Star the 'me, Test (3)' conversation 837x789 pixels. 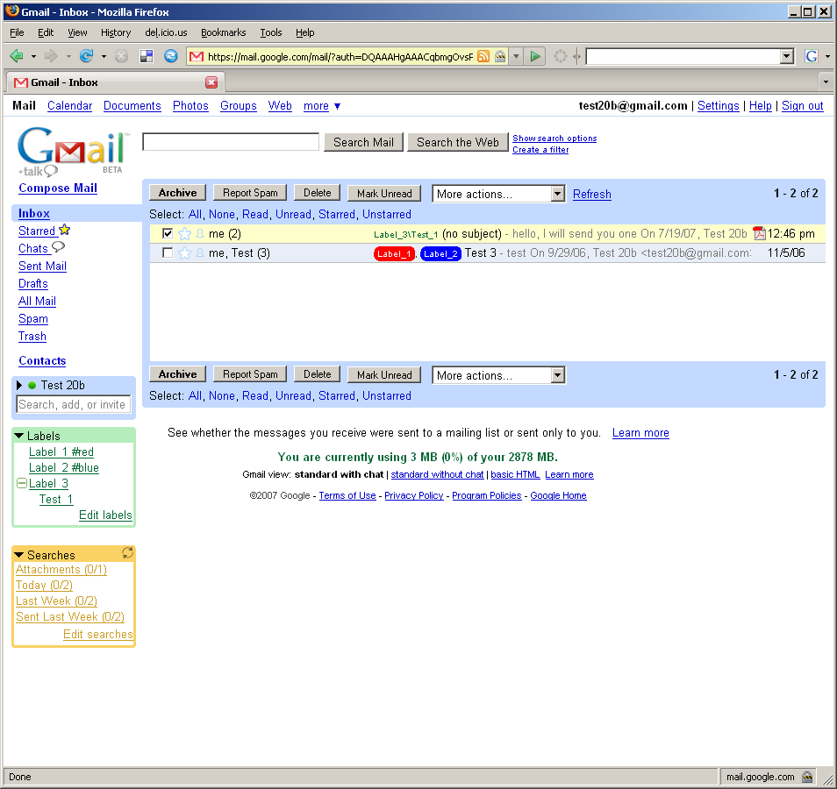185,252
